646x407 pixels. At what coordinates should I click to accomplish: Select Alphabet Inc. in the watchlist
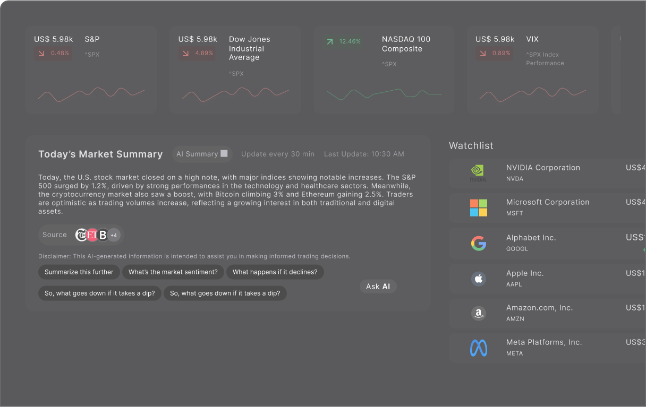pyautogui.click(x=547, y=243)
